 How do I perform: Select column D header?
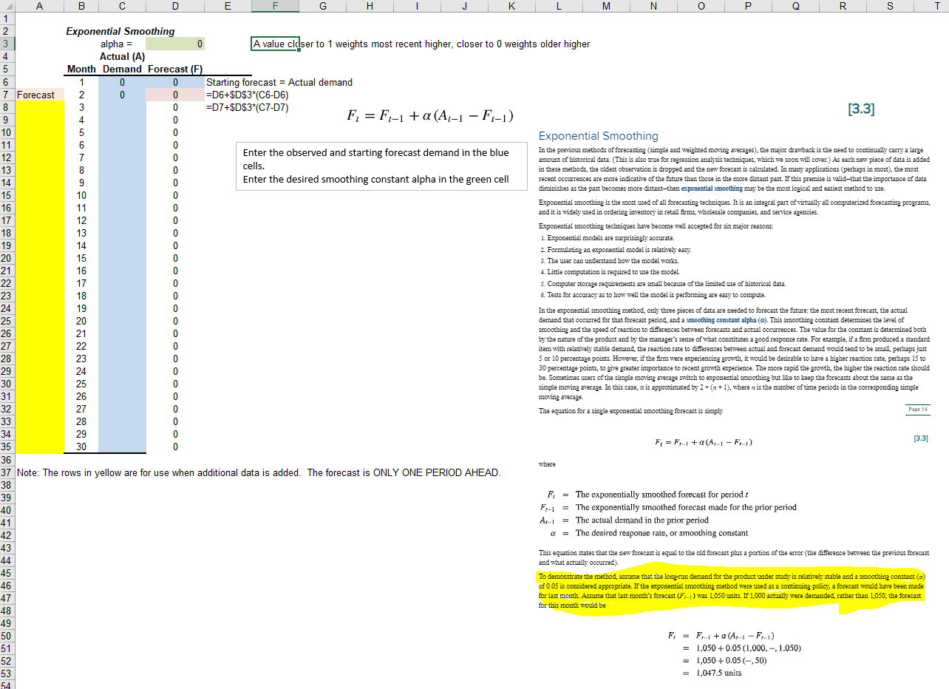(174, 6)
